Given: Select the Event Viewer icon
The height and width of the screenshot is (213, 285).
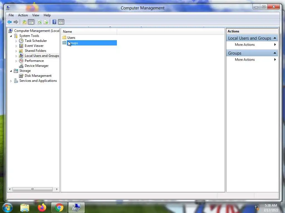Looking at the screenshot, I should (x=21, y=46).
